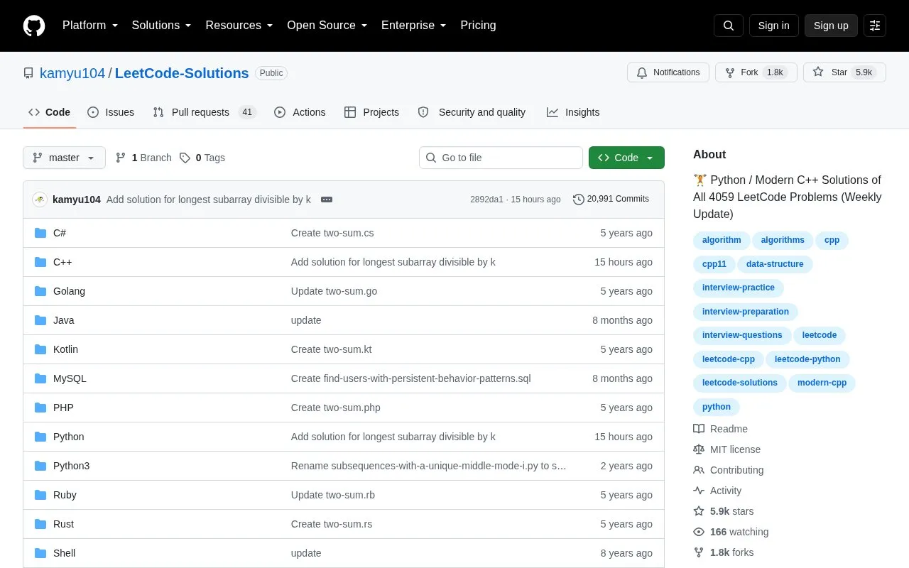This screenshot has height=568, width=909.
Task: Click commit hash 2892da1
Action: pos(486,200)
